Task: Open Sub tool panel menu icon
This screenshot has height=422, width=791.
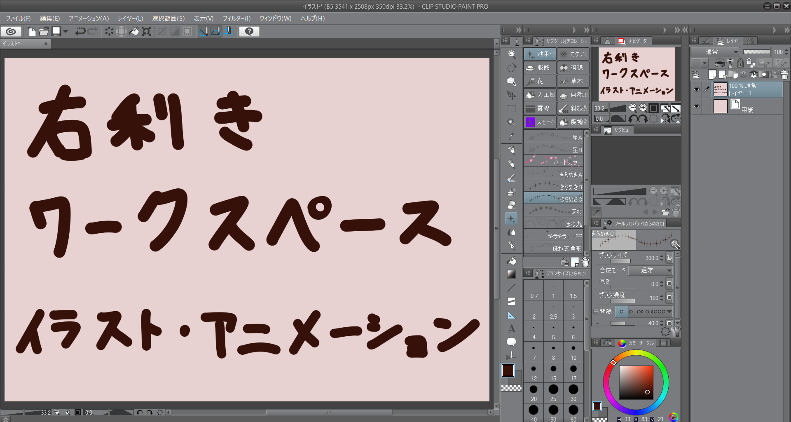Action: (528, 41)
